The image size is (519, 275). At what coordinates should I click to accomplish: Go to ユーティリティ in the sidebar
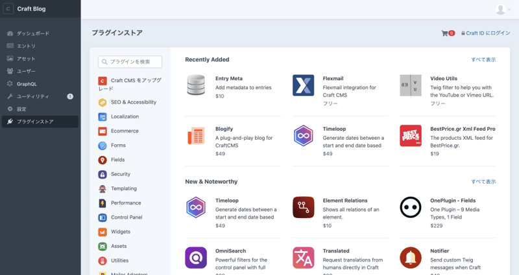[32, 96]
